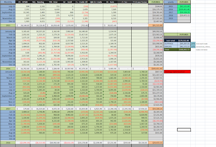The width and height of the screenshot is (216, 147).
Task: Click the NQ - Nasdaq column header
Action: pos(38,2)
